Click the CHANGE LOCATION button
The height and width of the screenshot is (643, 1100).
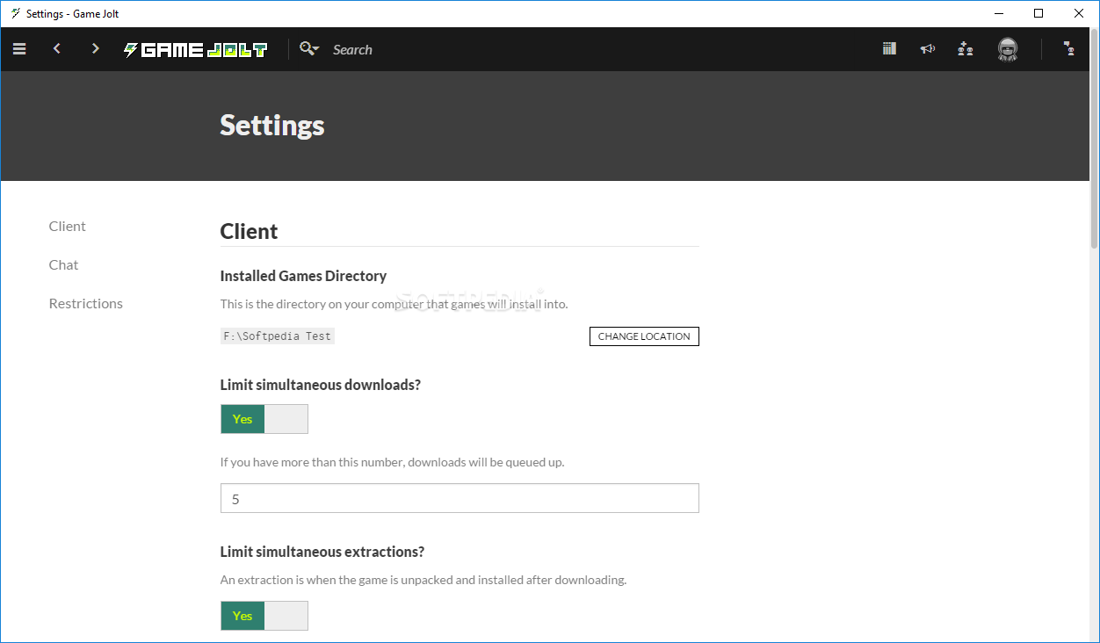pyautogui.click(x=644, y=336)
